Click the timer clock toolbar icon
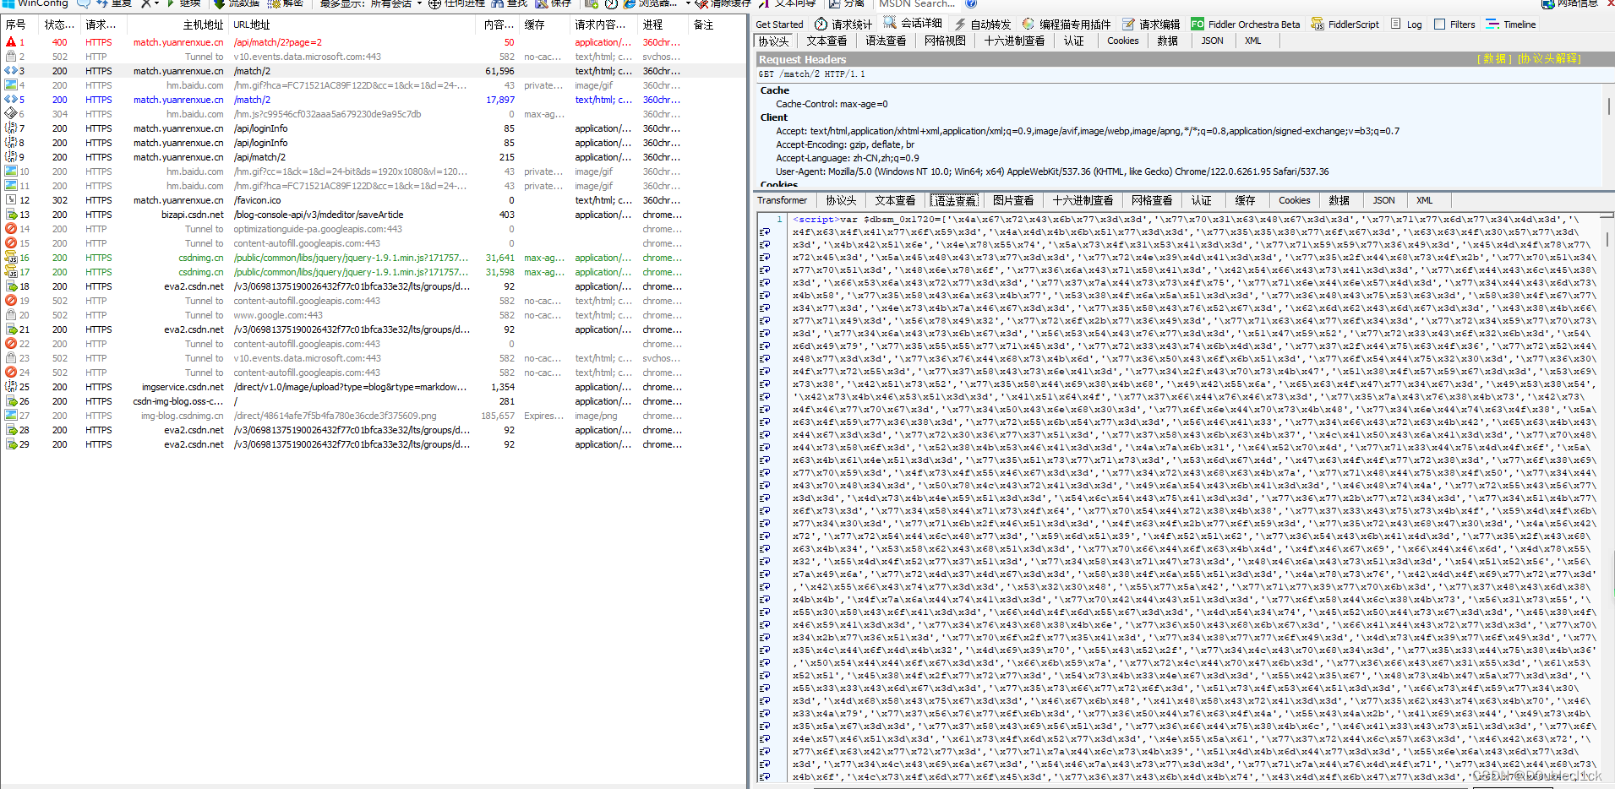 (611, 4)
